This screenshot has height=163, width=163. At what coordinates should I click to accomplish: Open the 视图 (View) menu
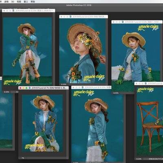click(19, 2)
